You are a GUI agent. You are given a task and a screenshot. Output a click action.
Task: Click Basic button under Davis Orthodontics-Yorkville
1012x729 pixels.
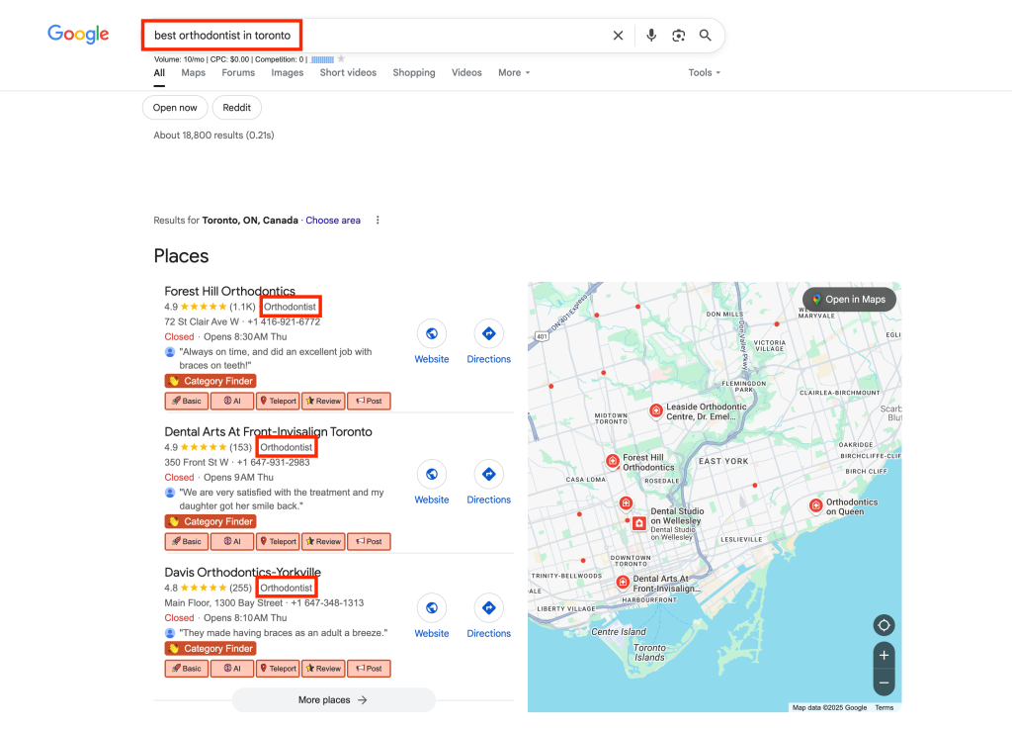pos(187,669)
